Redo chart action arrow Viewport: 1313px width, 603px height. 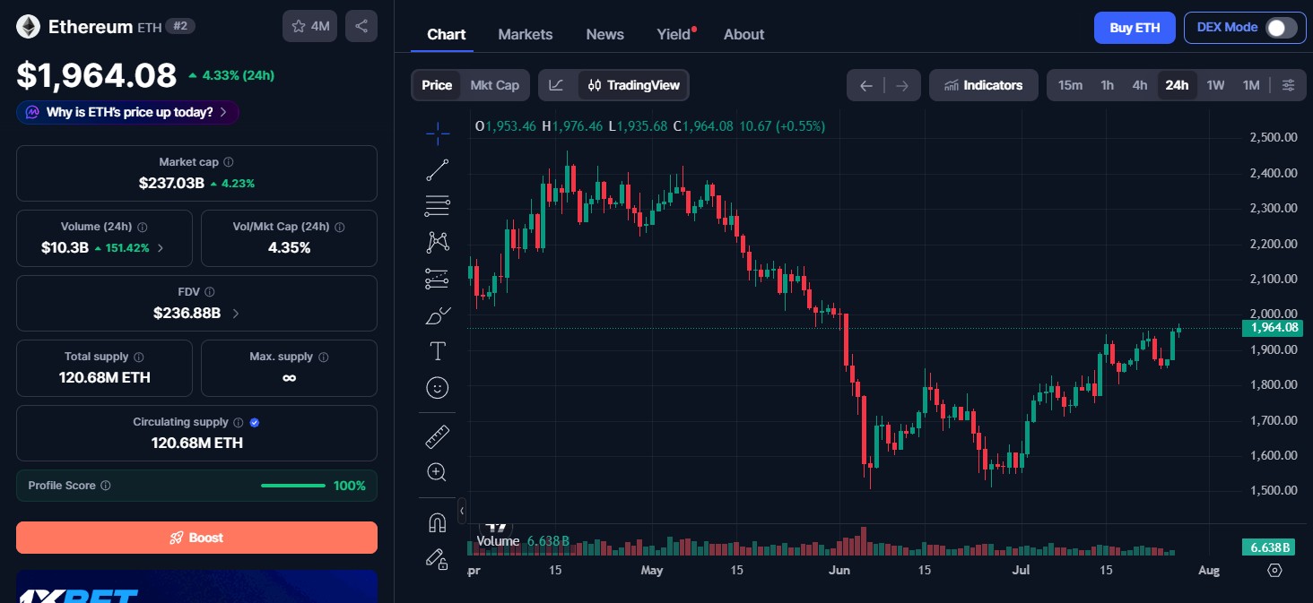click(x=902, y=85)
